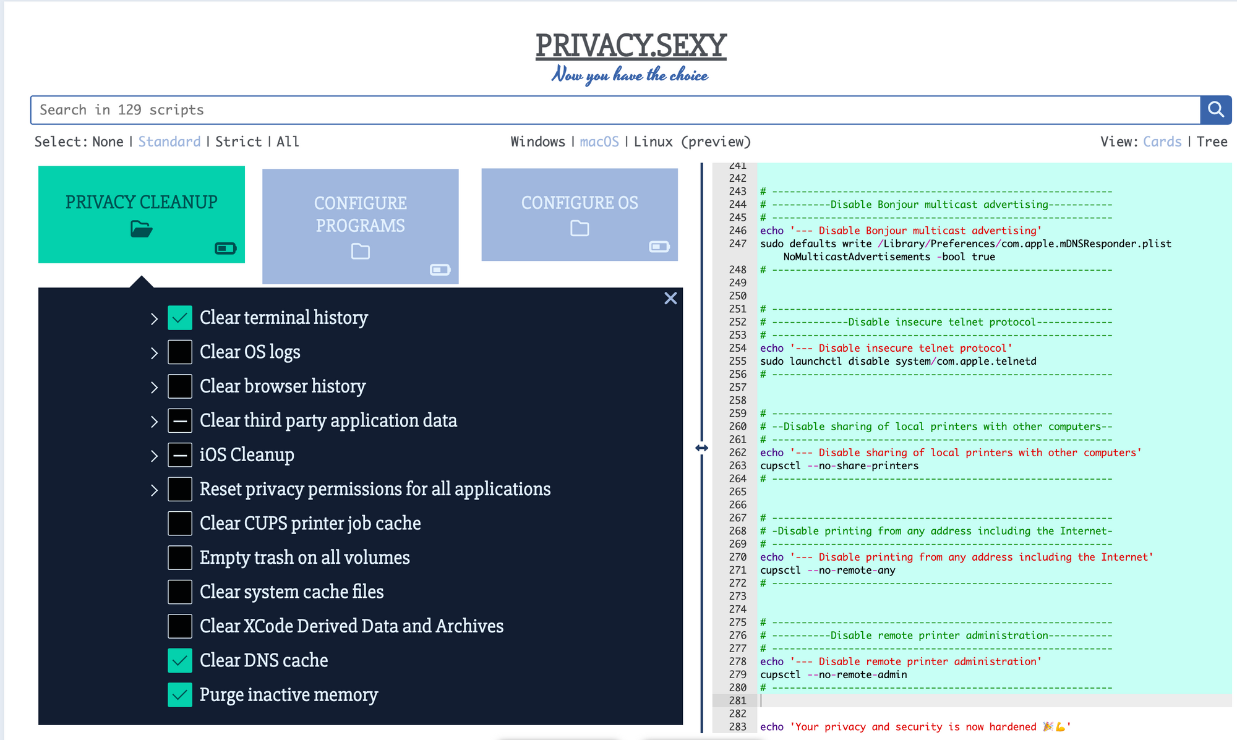The image size is (1237, 740).
Task: Toggle the battery-style indicator on Configure OS card
Action: 659,247
